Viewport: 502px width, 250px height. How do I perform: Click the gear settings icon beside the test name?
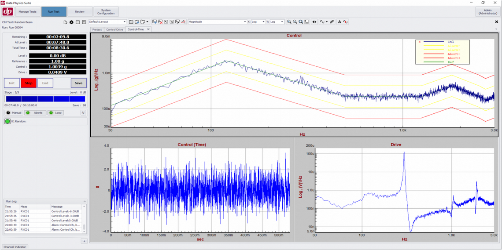[x=71, y=22]
